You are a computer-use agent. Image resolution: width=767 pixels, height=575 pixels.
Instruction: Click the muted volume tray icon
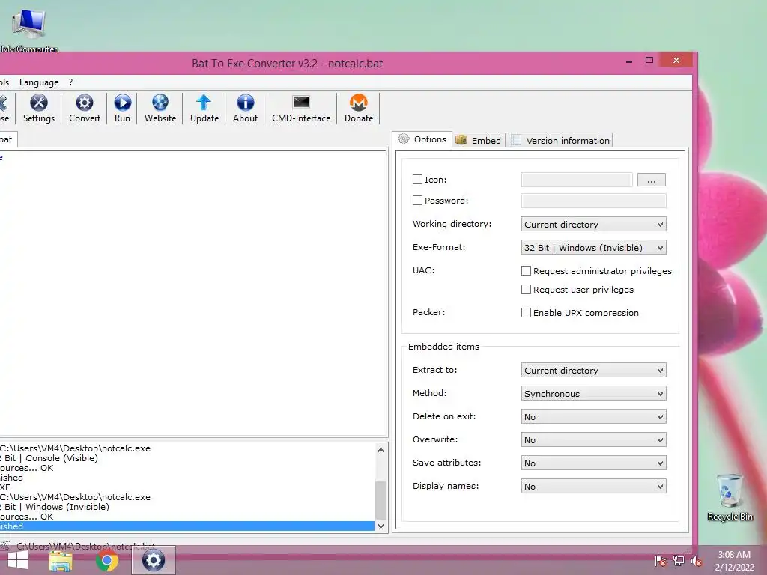[697, 561]
